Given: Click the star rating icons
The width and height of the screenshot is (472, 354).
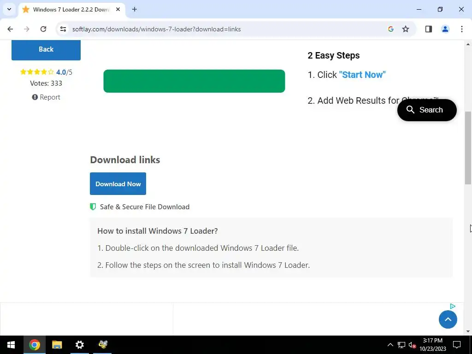Looking at the screenshot, I should pos(37,72).
